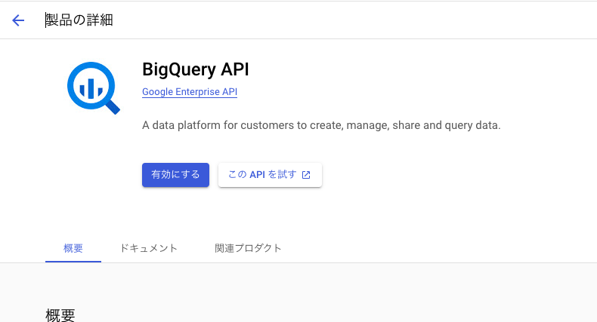Click the BigQuery magnifier logo

[93, 88]
